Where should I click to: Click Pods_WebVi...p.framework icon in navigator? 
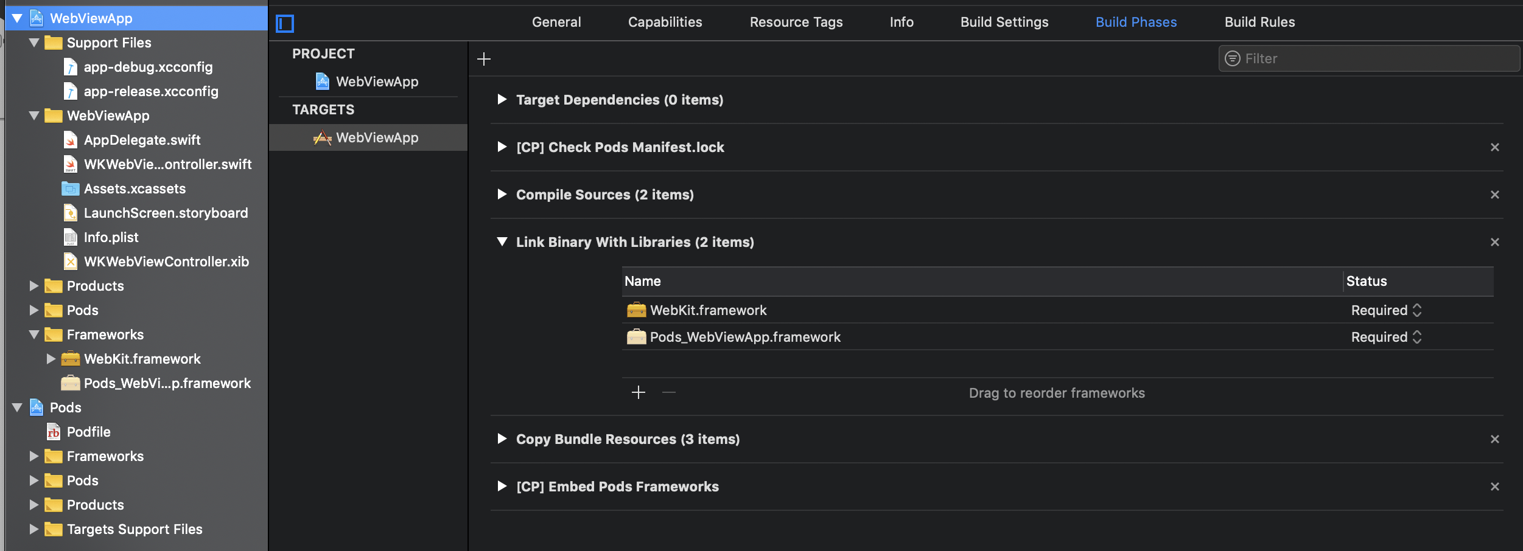point(71,383)
